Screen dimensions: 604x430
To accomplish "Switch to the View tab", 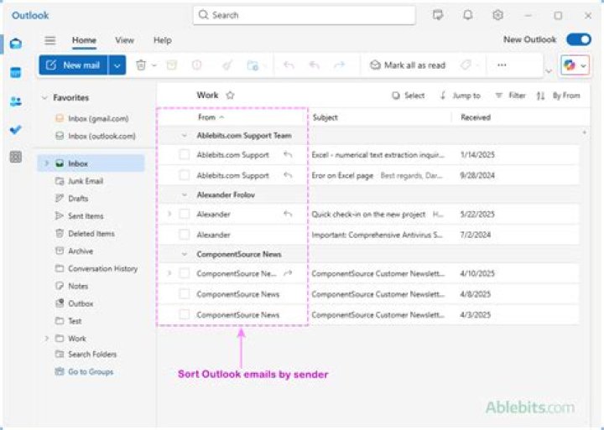I will (x=124, y=40).
